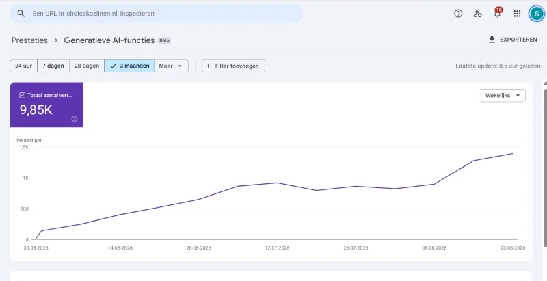Viewport: 547px width, 281px height.
Task: Click the 500 axis value
Action: click(x=25, y=209)
